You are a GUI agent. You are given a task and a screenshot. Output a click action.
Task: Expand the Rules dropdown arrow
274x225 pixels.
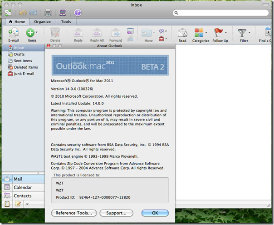pos(166,31)
